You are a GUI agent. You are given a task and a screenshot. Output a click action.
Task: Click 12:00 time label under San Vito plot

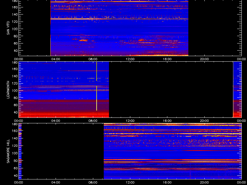tap(130, 59)
